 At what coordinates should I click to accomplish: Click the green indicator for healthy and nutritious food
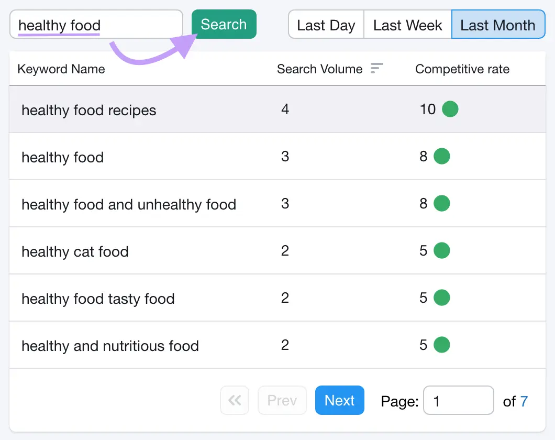point(441,345)
